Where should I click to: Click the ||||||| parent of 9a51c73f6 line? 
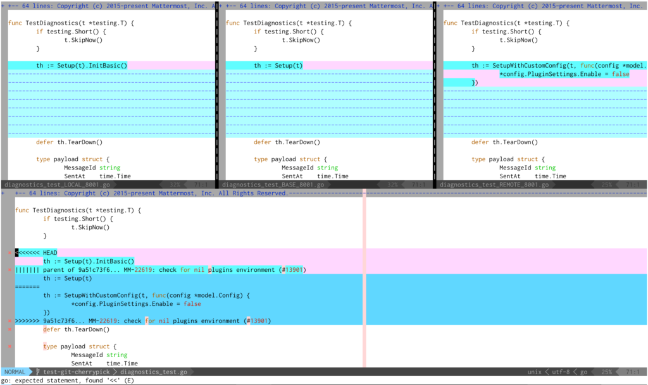160,270
